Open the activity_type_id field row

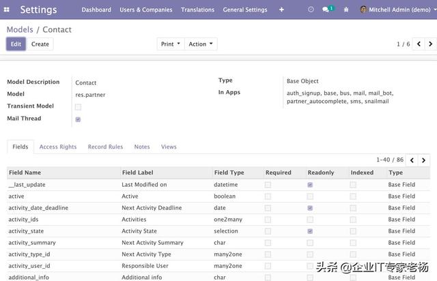click(x=218, y=254)
